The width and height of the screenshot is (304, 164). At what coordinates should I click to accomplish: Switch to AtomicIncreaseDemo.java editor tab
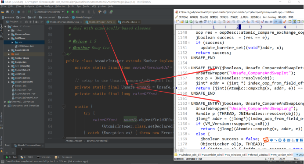[x=65, y=22]
